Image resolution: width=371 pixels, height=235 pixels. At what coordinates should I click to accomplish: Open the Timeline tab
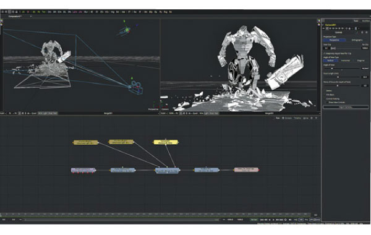coord(297,118)
